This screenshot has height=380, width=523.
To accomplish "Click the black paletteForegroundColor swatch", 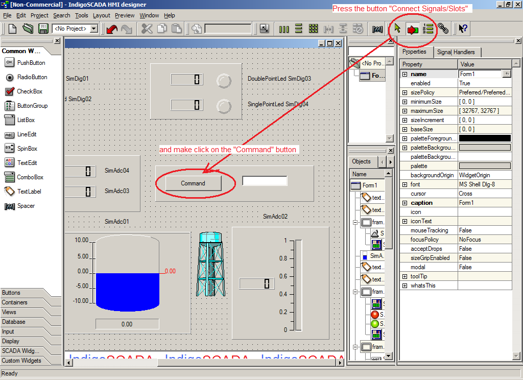I will point(485,138).
